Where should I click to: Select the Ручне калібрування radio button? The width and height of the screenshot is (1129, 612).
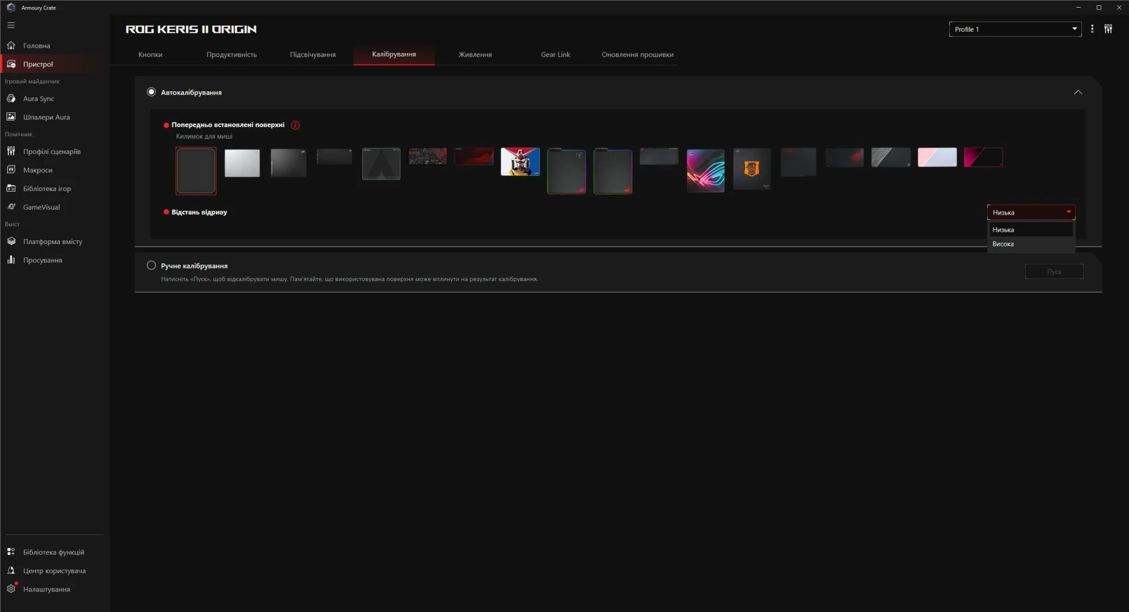(151, 265)
